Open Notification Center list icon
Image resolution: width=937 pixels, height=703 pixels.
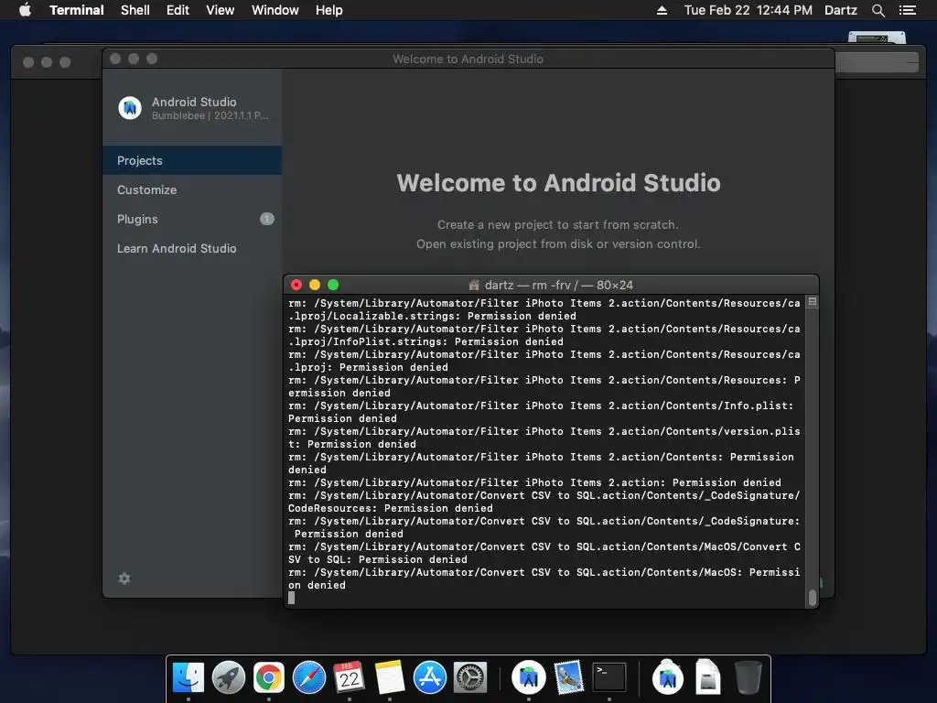907,10
